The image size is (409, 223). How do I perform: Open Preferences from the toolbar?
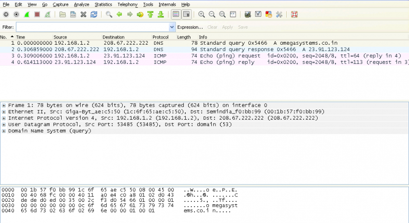click(279, 14)
